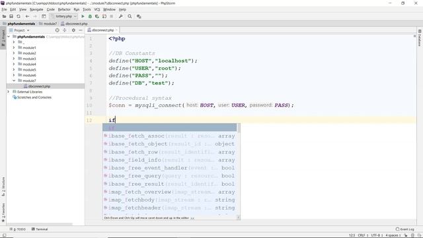Viewport: 423px width, 238px height.
Task: Collapse the phpfundamentals project root
Action: tap(9, 37)
